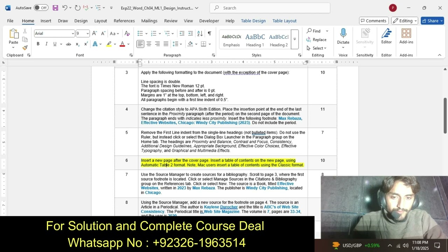Toggle Align Left paragraph button
Image resolution: width=448 pixels, height=252 pixels.
tap(140, 44)
